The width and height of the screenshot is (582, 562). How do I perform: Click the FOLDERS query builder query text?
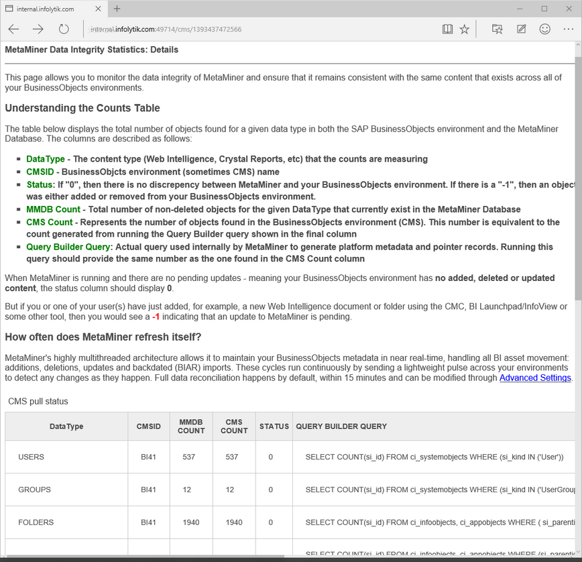(x=441, y=522)
